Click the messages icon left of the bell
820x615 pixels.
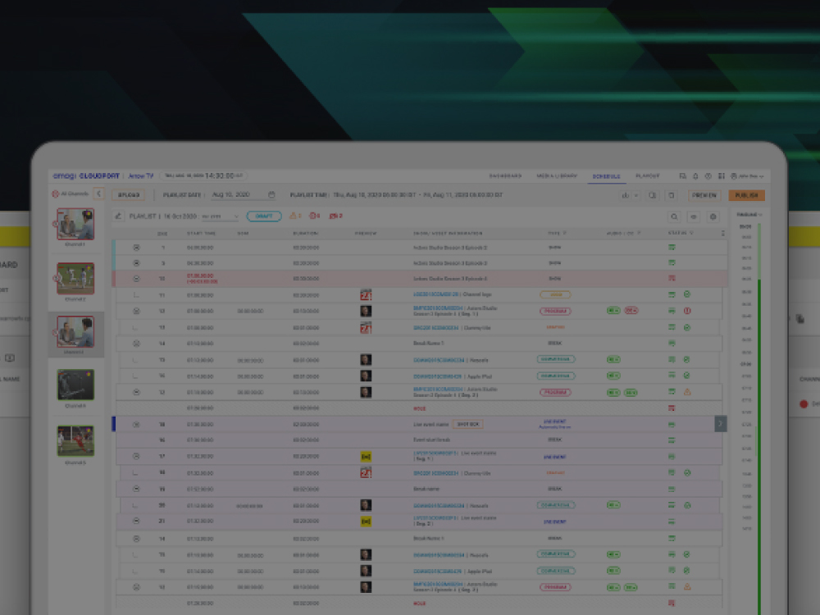pyautogui.click(x=682, y=176)
